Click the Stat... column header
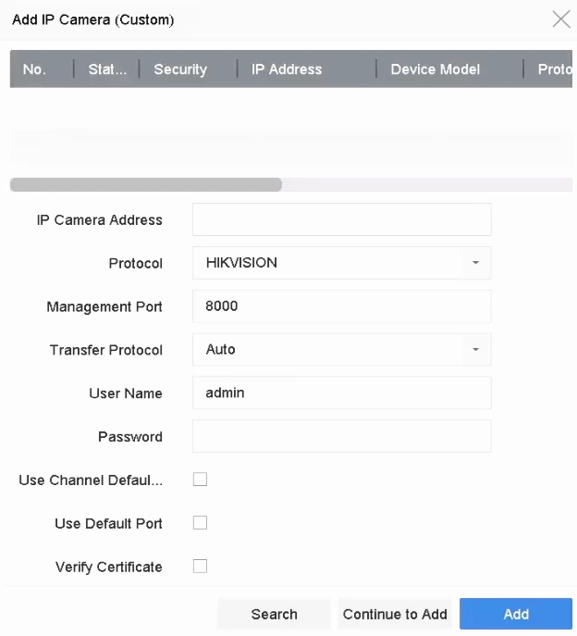This screenshot has width=577, height=636. pos(107,69)
